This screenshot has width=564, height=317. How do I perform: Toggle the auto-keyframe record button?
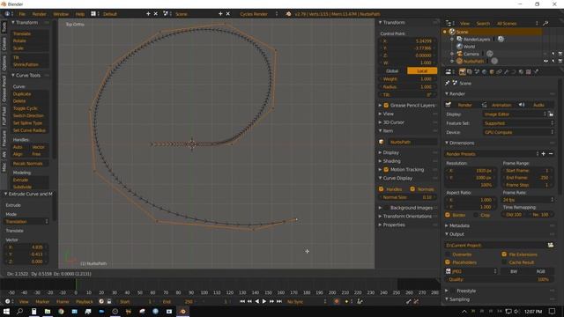click(337, 301)
